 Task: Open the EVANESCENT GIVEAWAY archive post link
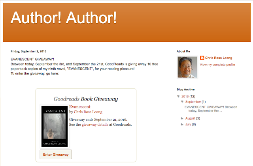tap(211, 109)
